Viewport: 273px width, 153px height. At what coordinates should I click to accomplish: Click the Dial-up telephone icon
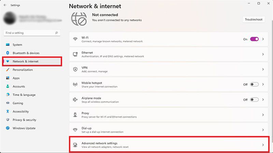coord(75,130)
